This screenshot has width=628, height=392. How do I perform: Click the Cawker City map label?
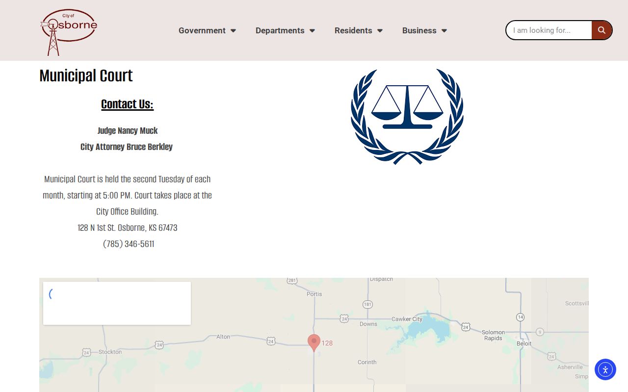(407, 319)
